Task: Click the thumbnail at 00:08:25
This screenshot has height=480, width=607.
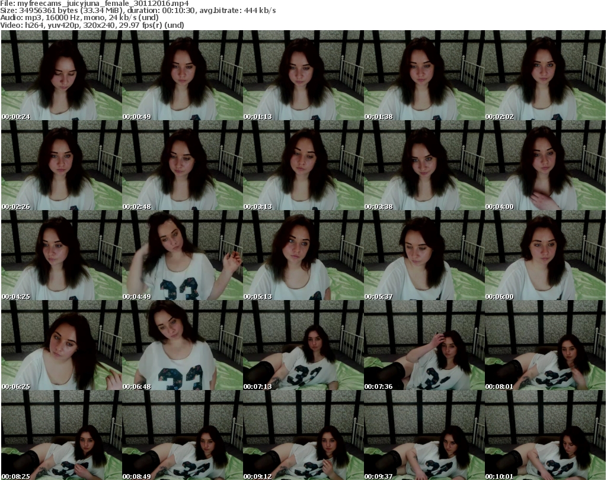Action: click(61, 435)
